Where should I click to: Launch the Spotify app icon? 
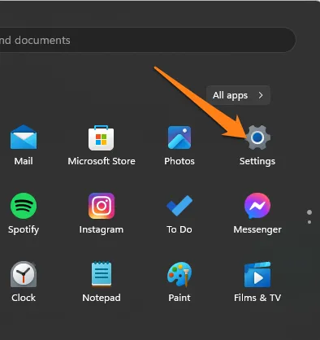[24, 206]
